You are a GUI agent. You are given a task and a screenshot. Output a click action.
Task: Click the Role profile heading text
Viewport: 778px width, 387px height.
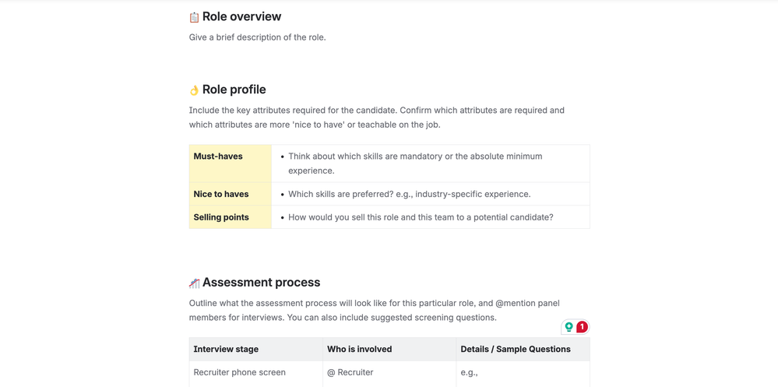click(234, 90)
